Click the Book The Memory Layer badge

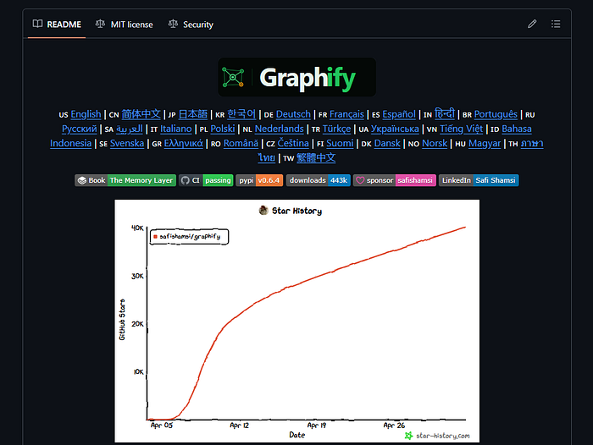tap(125, 180)
